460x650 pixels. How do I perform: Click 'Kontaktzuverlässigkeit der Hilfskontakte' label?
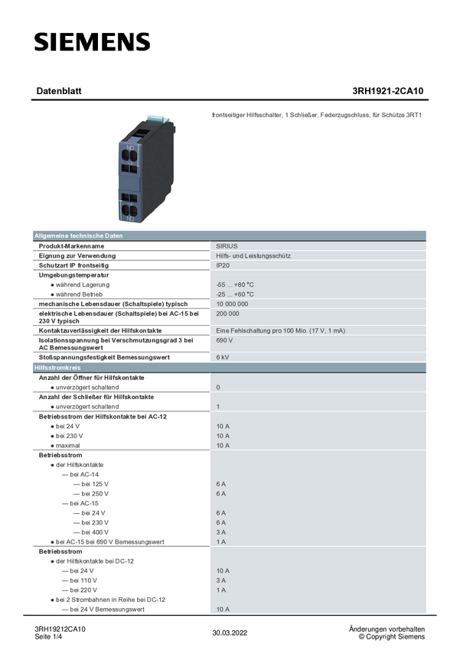tap(100, 331)
